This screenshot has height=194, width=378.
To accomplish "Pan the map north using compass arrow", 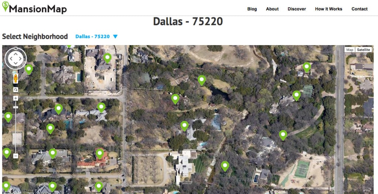I will (x=16, y=53).
